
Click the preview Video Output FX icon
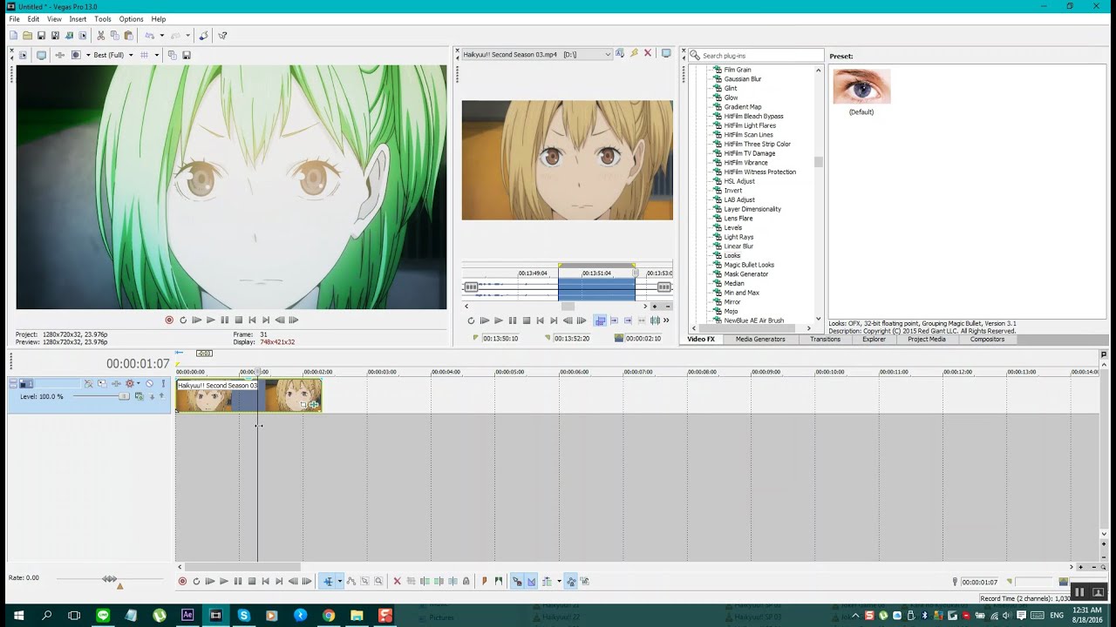coord(59,55)
